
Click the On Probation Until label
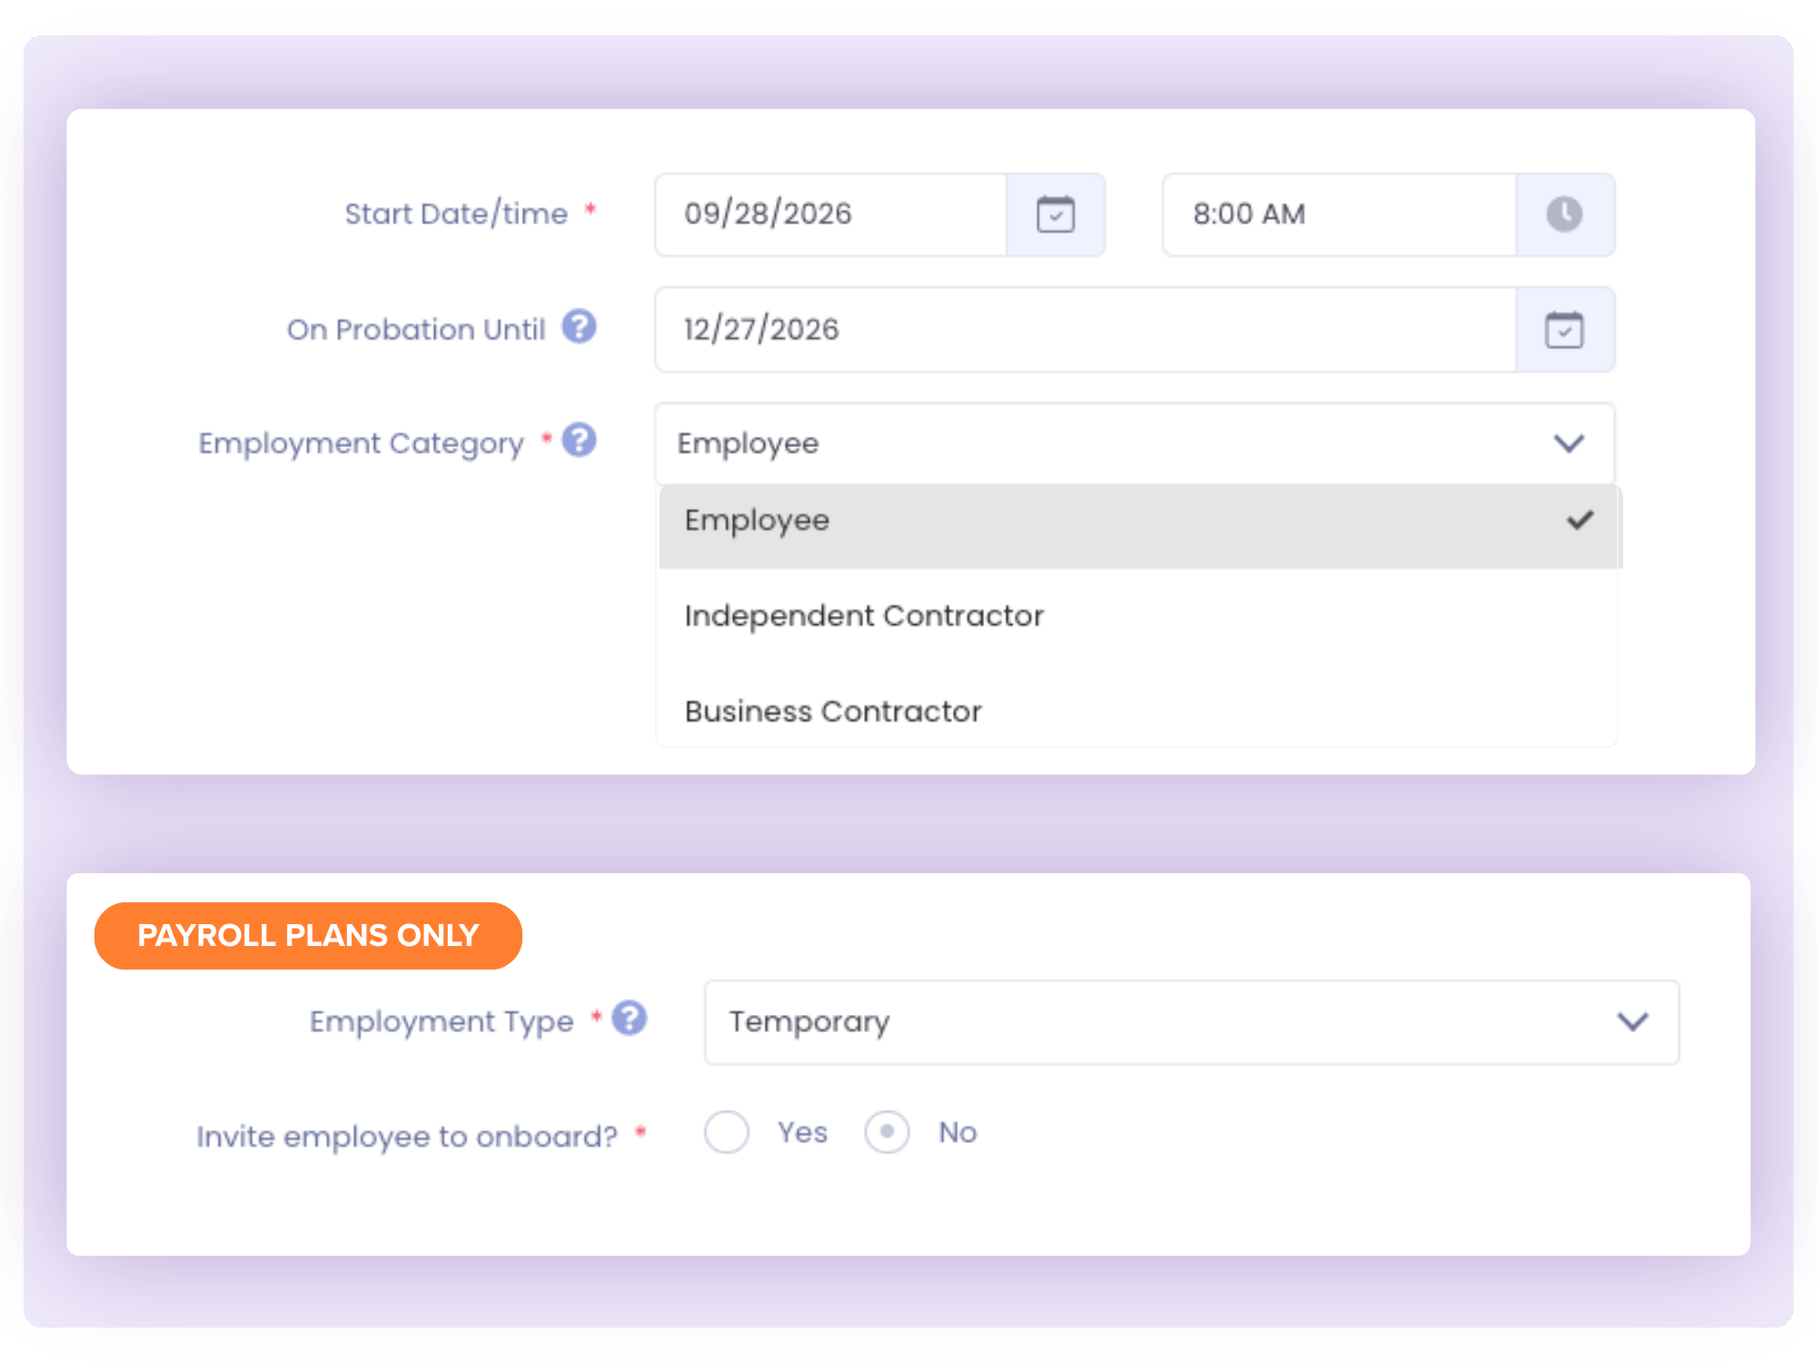pyautogui.click(x=416, y=329)
